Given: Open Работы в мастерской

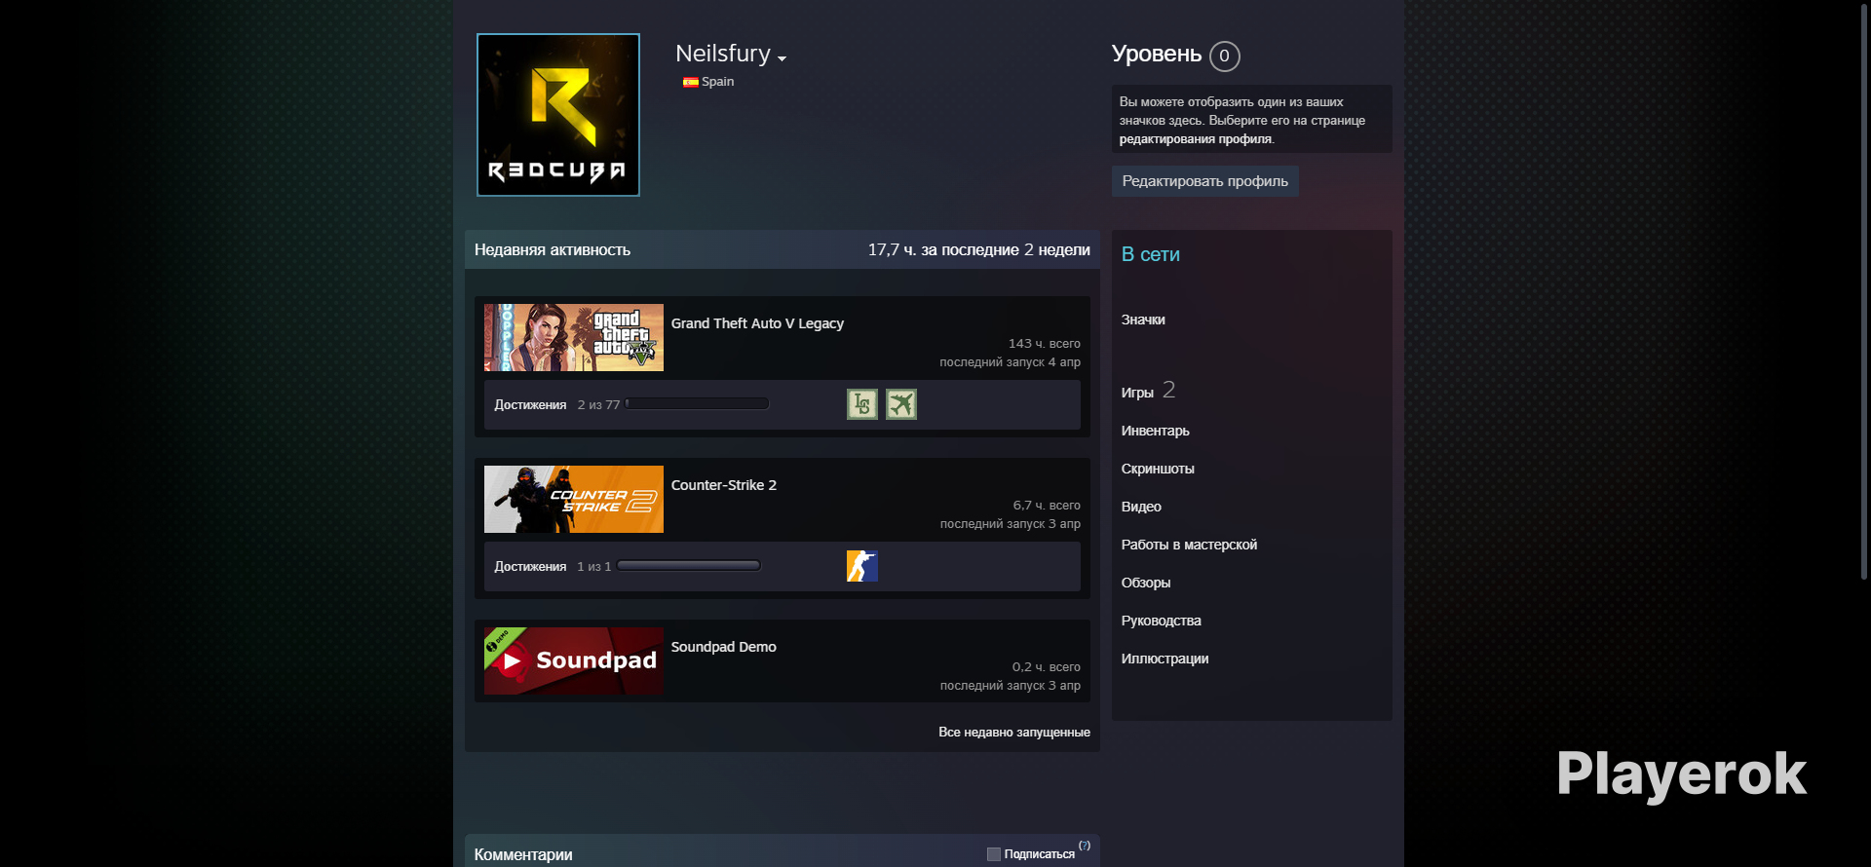Looking at the screenshot, I should (x=1189, y=545).
